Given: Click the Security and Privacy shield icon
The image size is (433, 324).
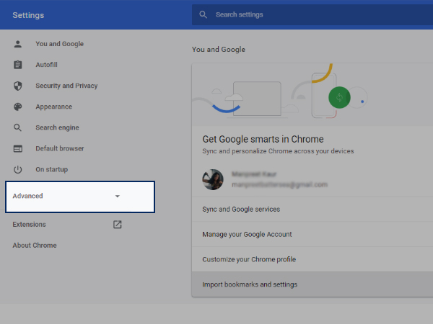Looking at the screenshot, I should [18, 86].
